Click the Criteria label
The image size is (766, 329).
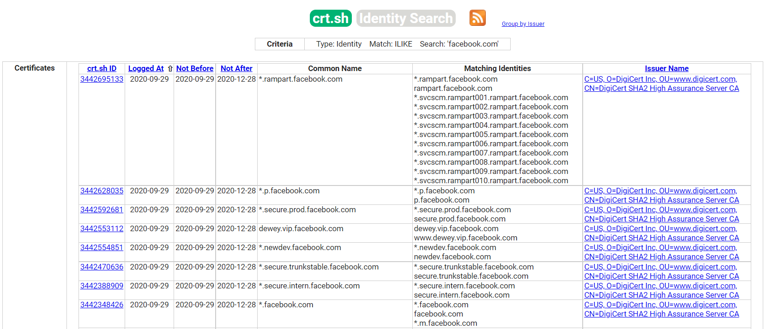[280, 44]
